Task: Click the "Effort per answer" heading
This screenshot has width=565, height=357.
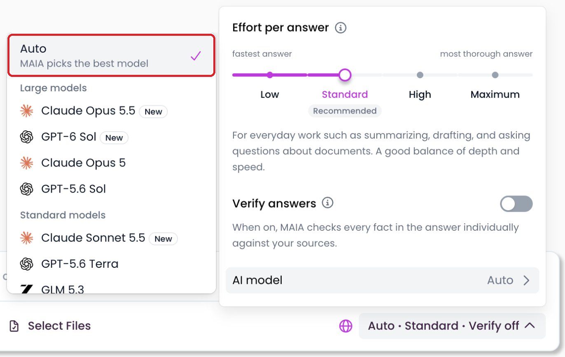Action: coord(280,28)
